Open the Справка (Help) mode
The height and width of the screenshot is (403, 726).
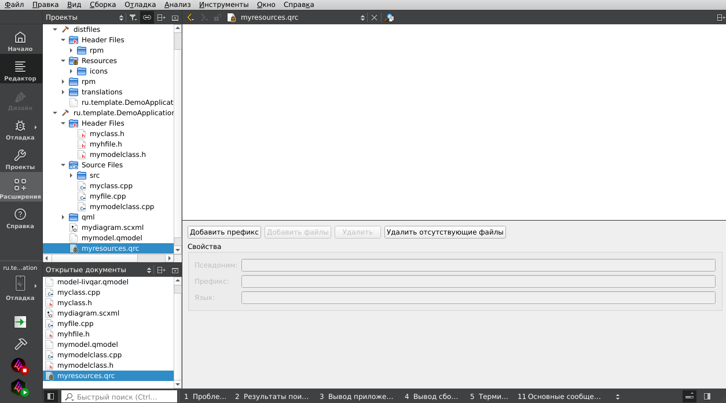(x=20, y=218)
